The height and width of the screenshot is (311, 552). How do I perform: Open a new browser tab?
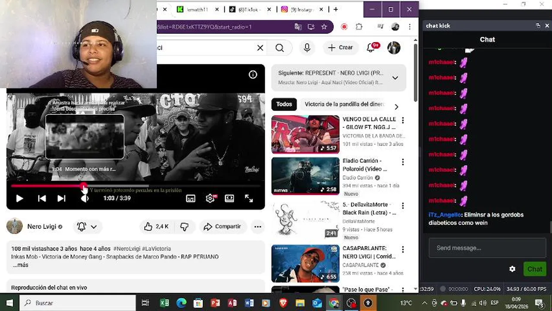pos(336,9)
